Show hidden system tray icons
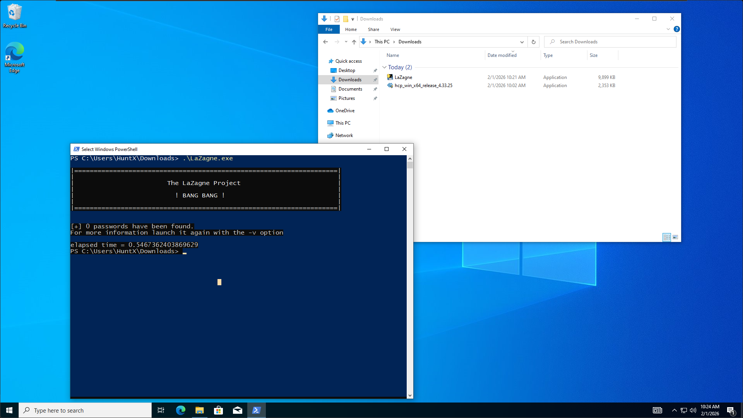This screenshot has height=418, width=743. (x=675, y=410)
